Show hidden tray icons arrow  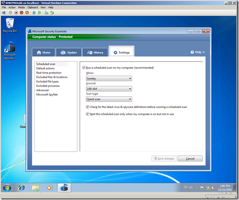click(196, 188)
